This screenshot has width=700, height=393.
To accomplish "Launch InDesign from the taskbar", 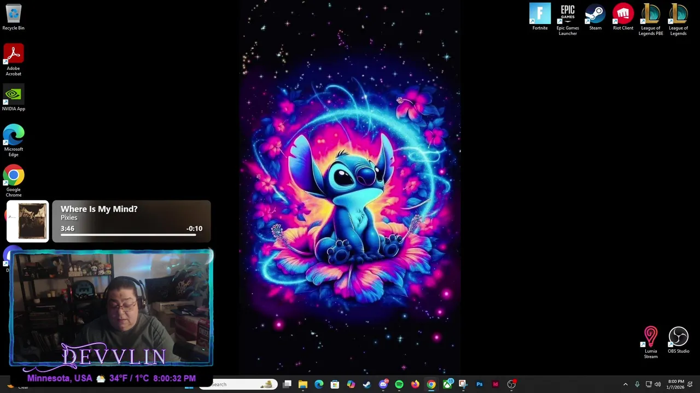I will pos(495,384).
